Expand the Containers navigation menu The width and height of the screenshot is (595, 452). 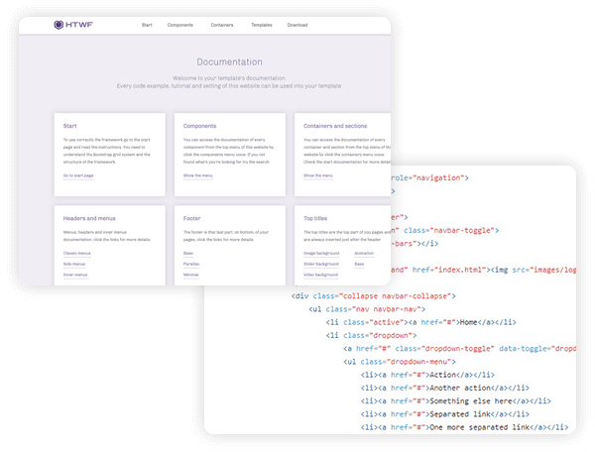pyautogui.click(x=222, y=25)
